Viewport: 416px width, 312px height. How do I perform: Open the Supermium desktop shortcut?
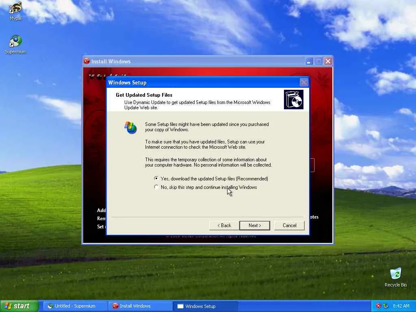(x=16, y=44)
